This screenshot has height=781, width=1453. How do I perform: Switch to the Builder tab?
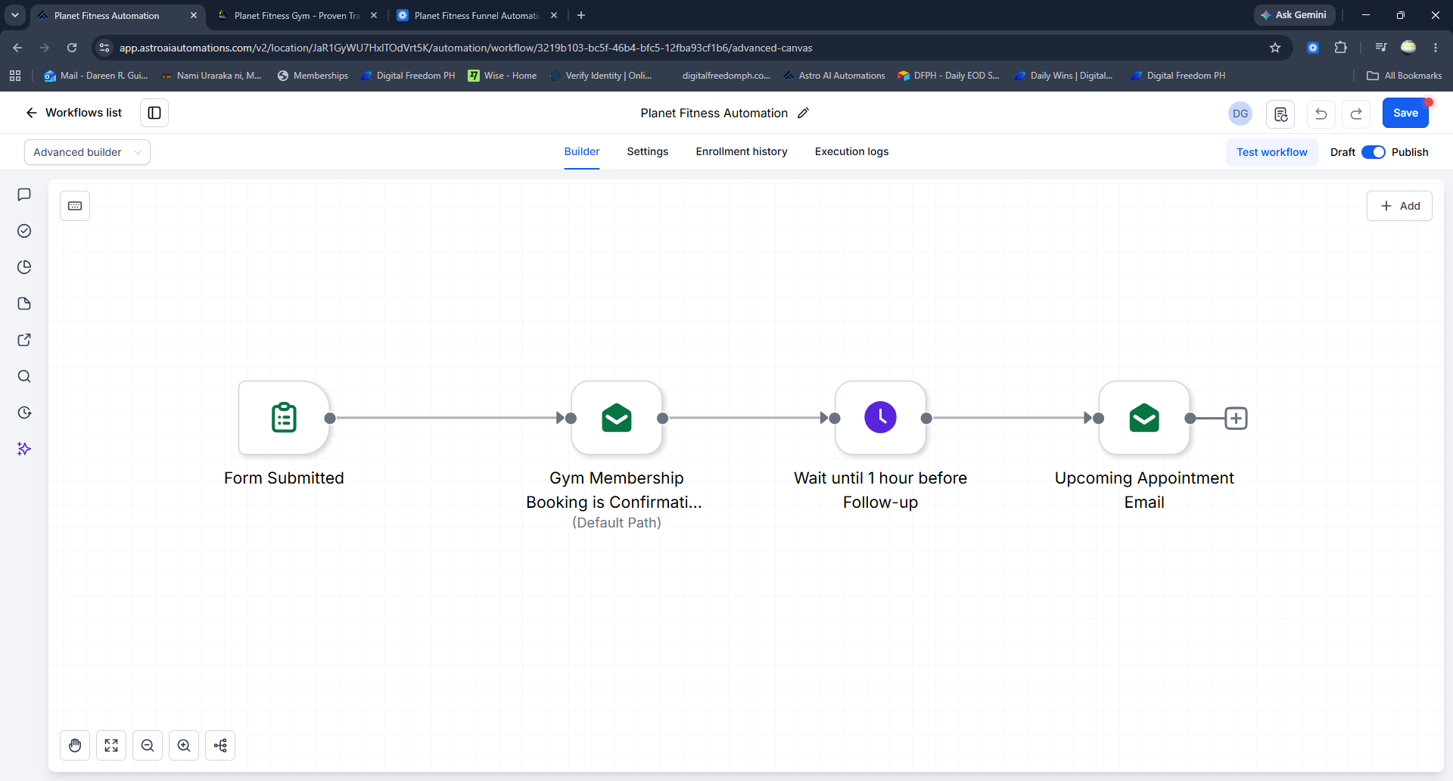(582, 151)
